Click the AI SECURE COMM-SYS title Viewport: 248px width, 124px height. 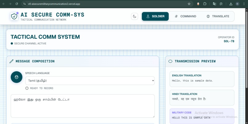(53, 15)
